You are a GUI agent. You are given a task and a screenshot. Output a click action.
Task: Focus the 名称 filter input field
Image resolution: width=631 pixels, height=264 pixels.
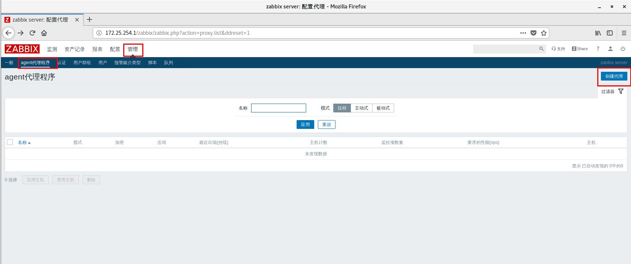[x=279, y=108]
